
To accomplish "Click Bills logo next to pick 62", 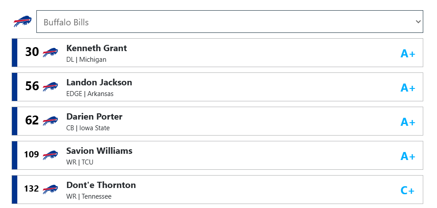I will [50, 121].
